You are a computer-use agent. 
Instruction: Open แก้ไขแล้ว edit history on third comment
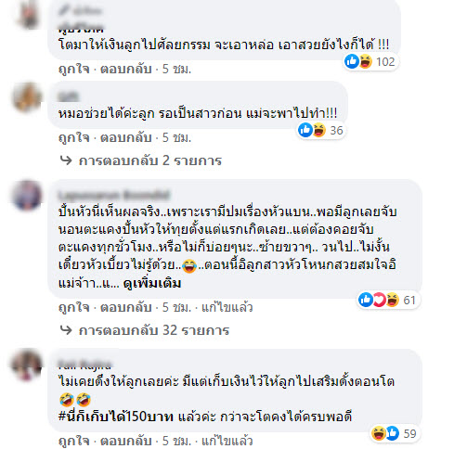point(227,307)
